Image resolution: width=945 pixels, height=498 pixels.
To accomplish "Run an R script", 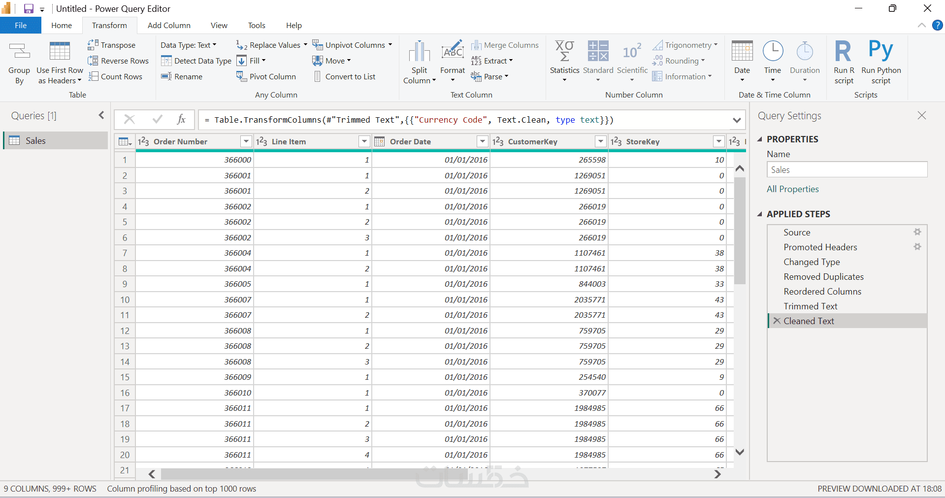I will click(844, 61).
